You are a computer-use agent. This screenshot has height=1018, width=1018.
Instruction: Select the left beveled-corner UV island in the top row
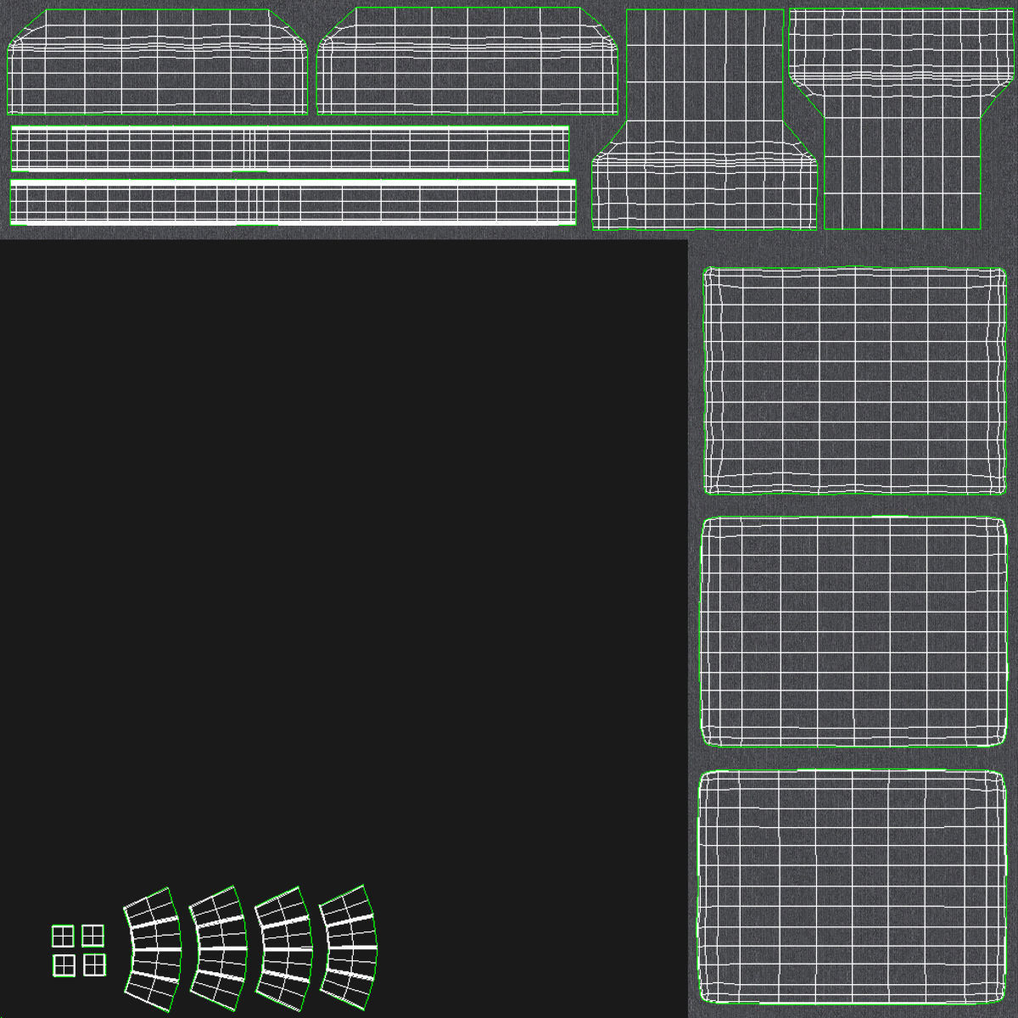click(157, 62)
